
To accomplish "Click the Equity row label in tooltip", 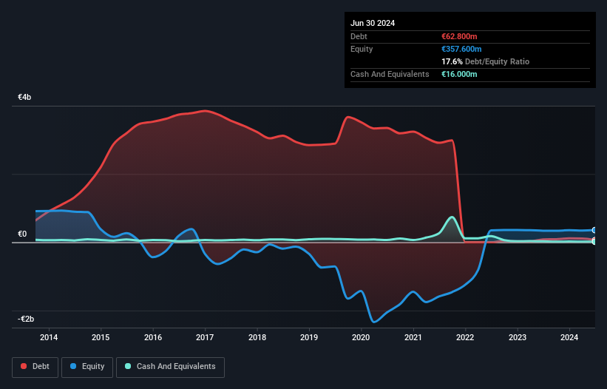I will [x=362, y=49].
